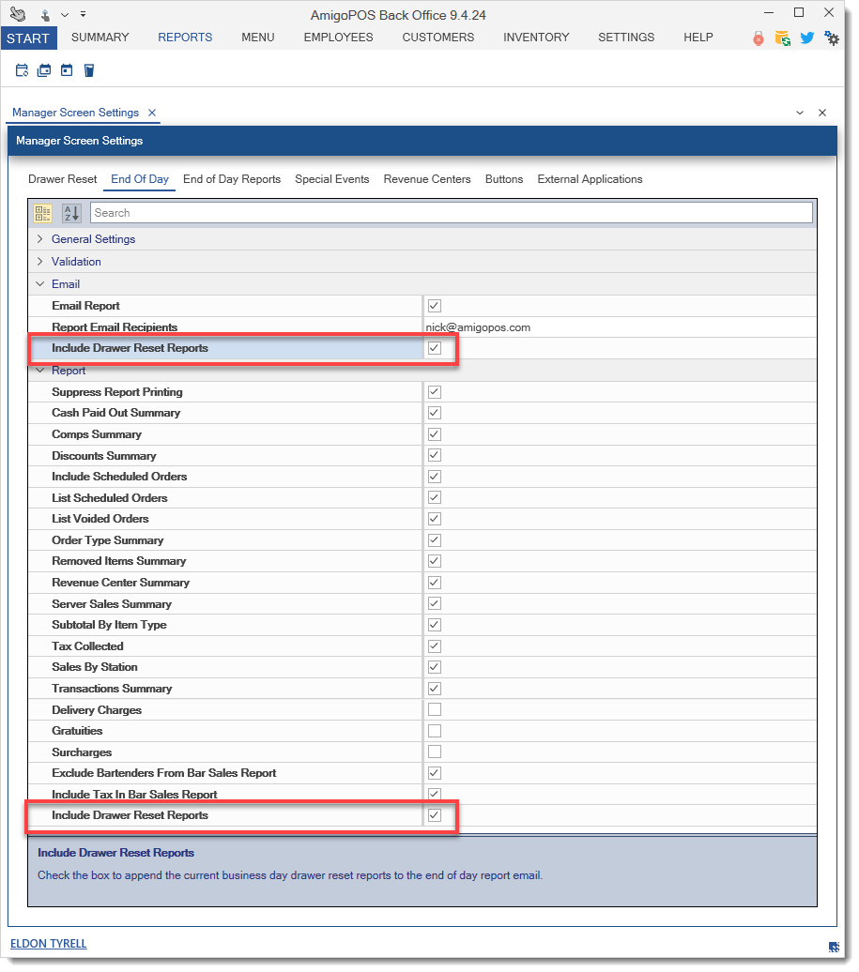Screen dimensions: 859x972
Task: Click the gears settings icon
Action: click(832, 38)
